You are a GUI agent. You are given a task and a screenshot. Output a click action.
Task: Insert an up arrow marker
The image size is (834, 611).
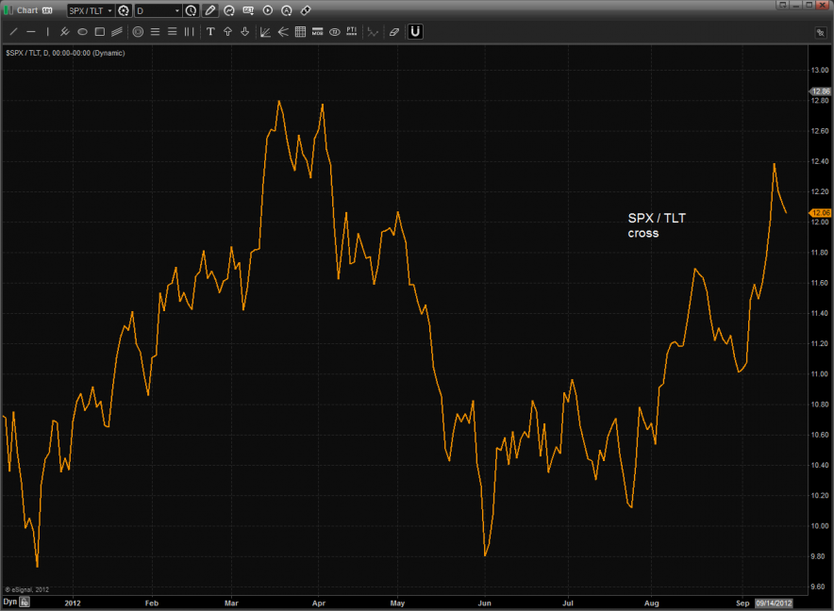pyautogui.click(x=227, y=32)
